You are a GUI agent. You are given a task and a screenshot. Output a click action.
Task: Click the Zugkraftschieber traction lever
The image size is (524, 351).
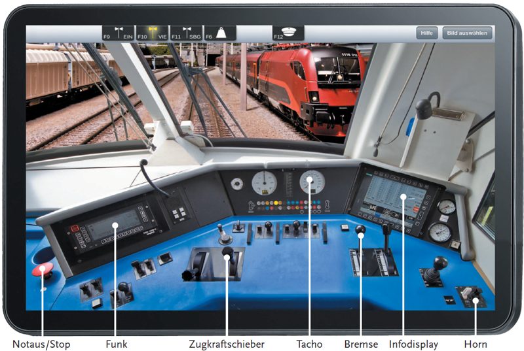[227, 256]
